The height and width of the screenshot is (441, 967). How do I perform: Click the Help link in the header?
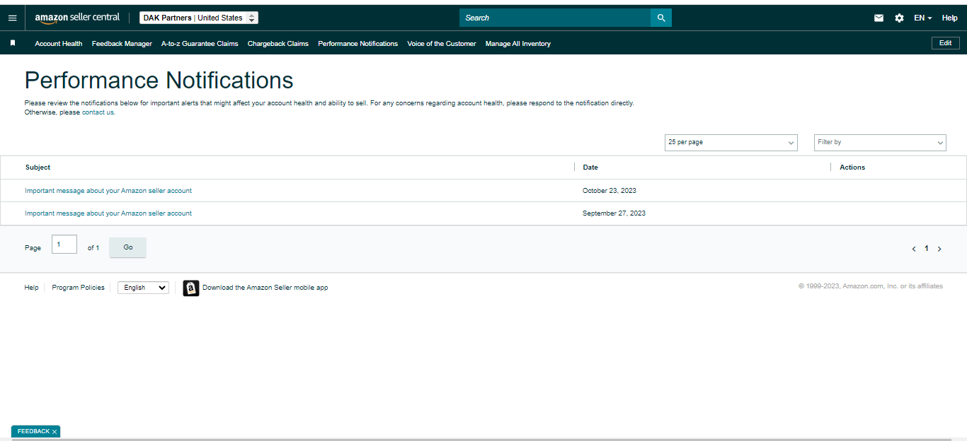(949, 18)
